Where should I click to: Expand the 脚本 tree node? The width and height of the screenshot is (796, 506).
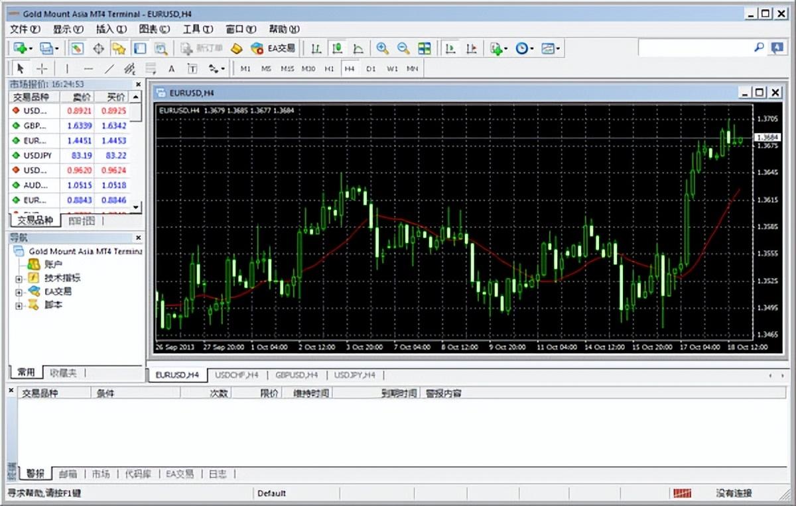(x=19, y=306)
